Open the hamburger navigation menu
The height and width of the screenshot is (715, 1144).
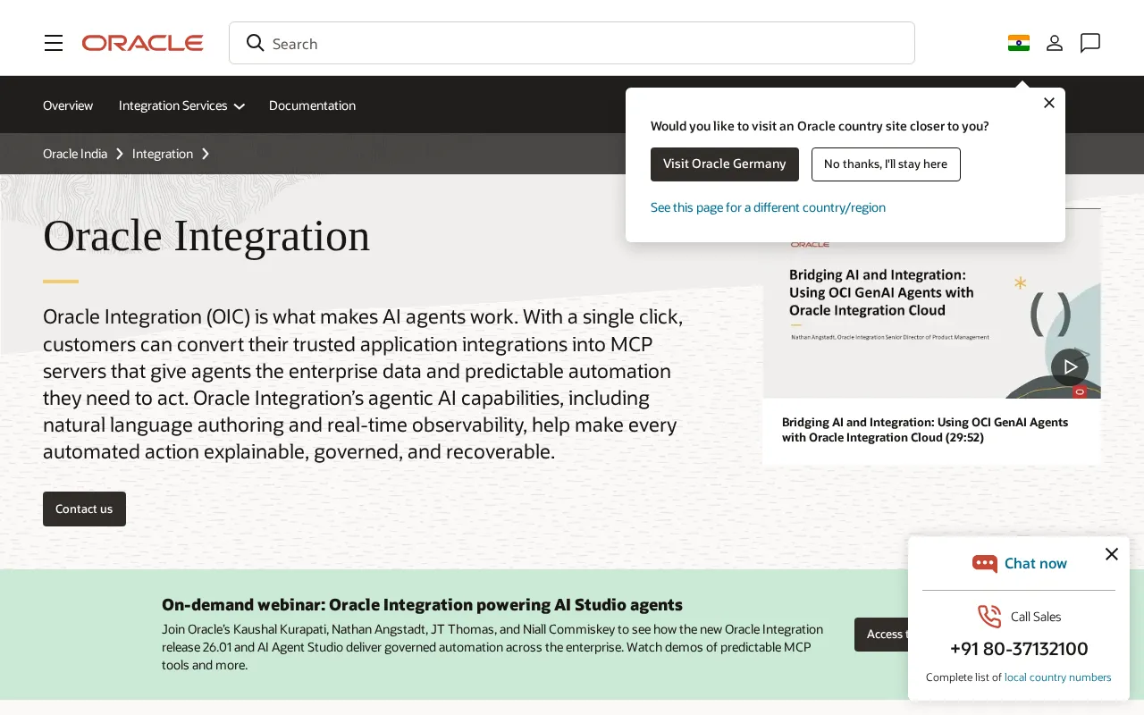tap(54, 43)
